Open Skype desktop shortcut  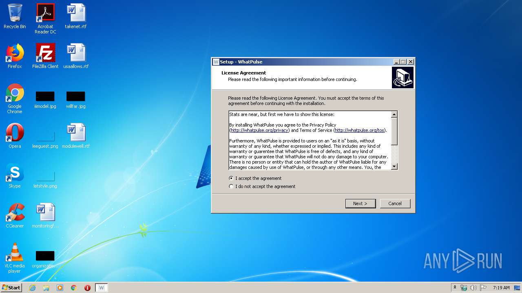tap(15, 176)
